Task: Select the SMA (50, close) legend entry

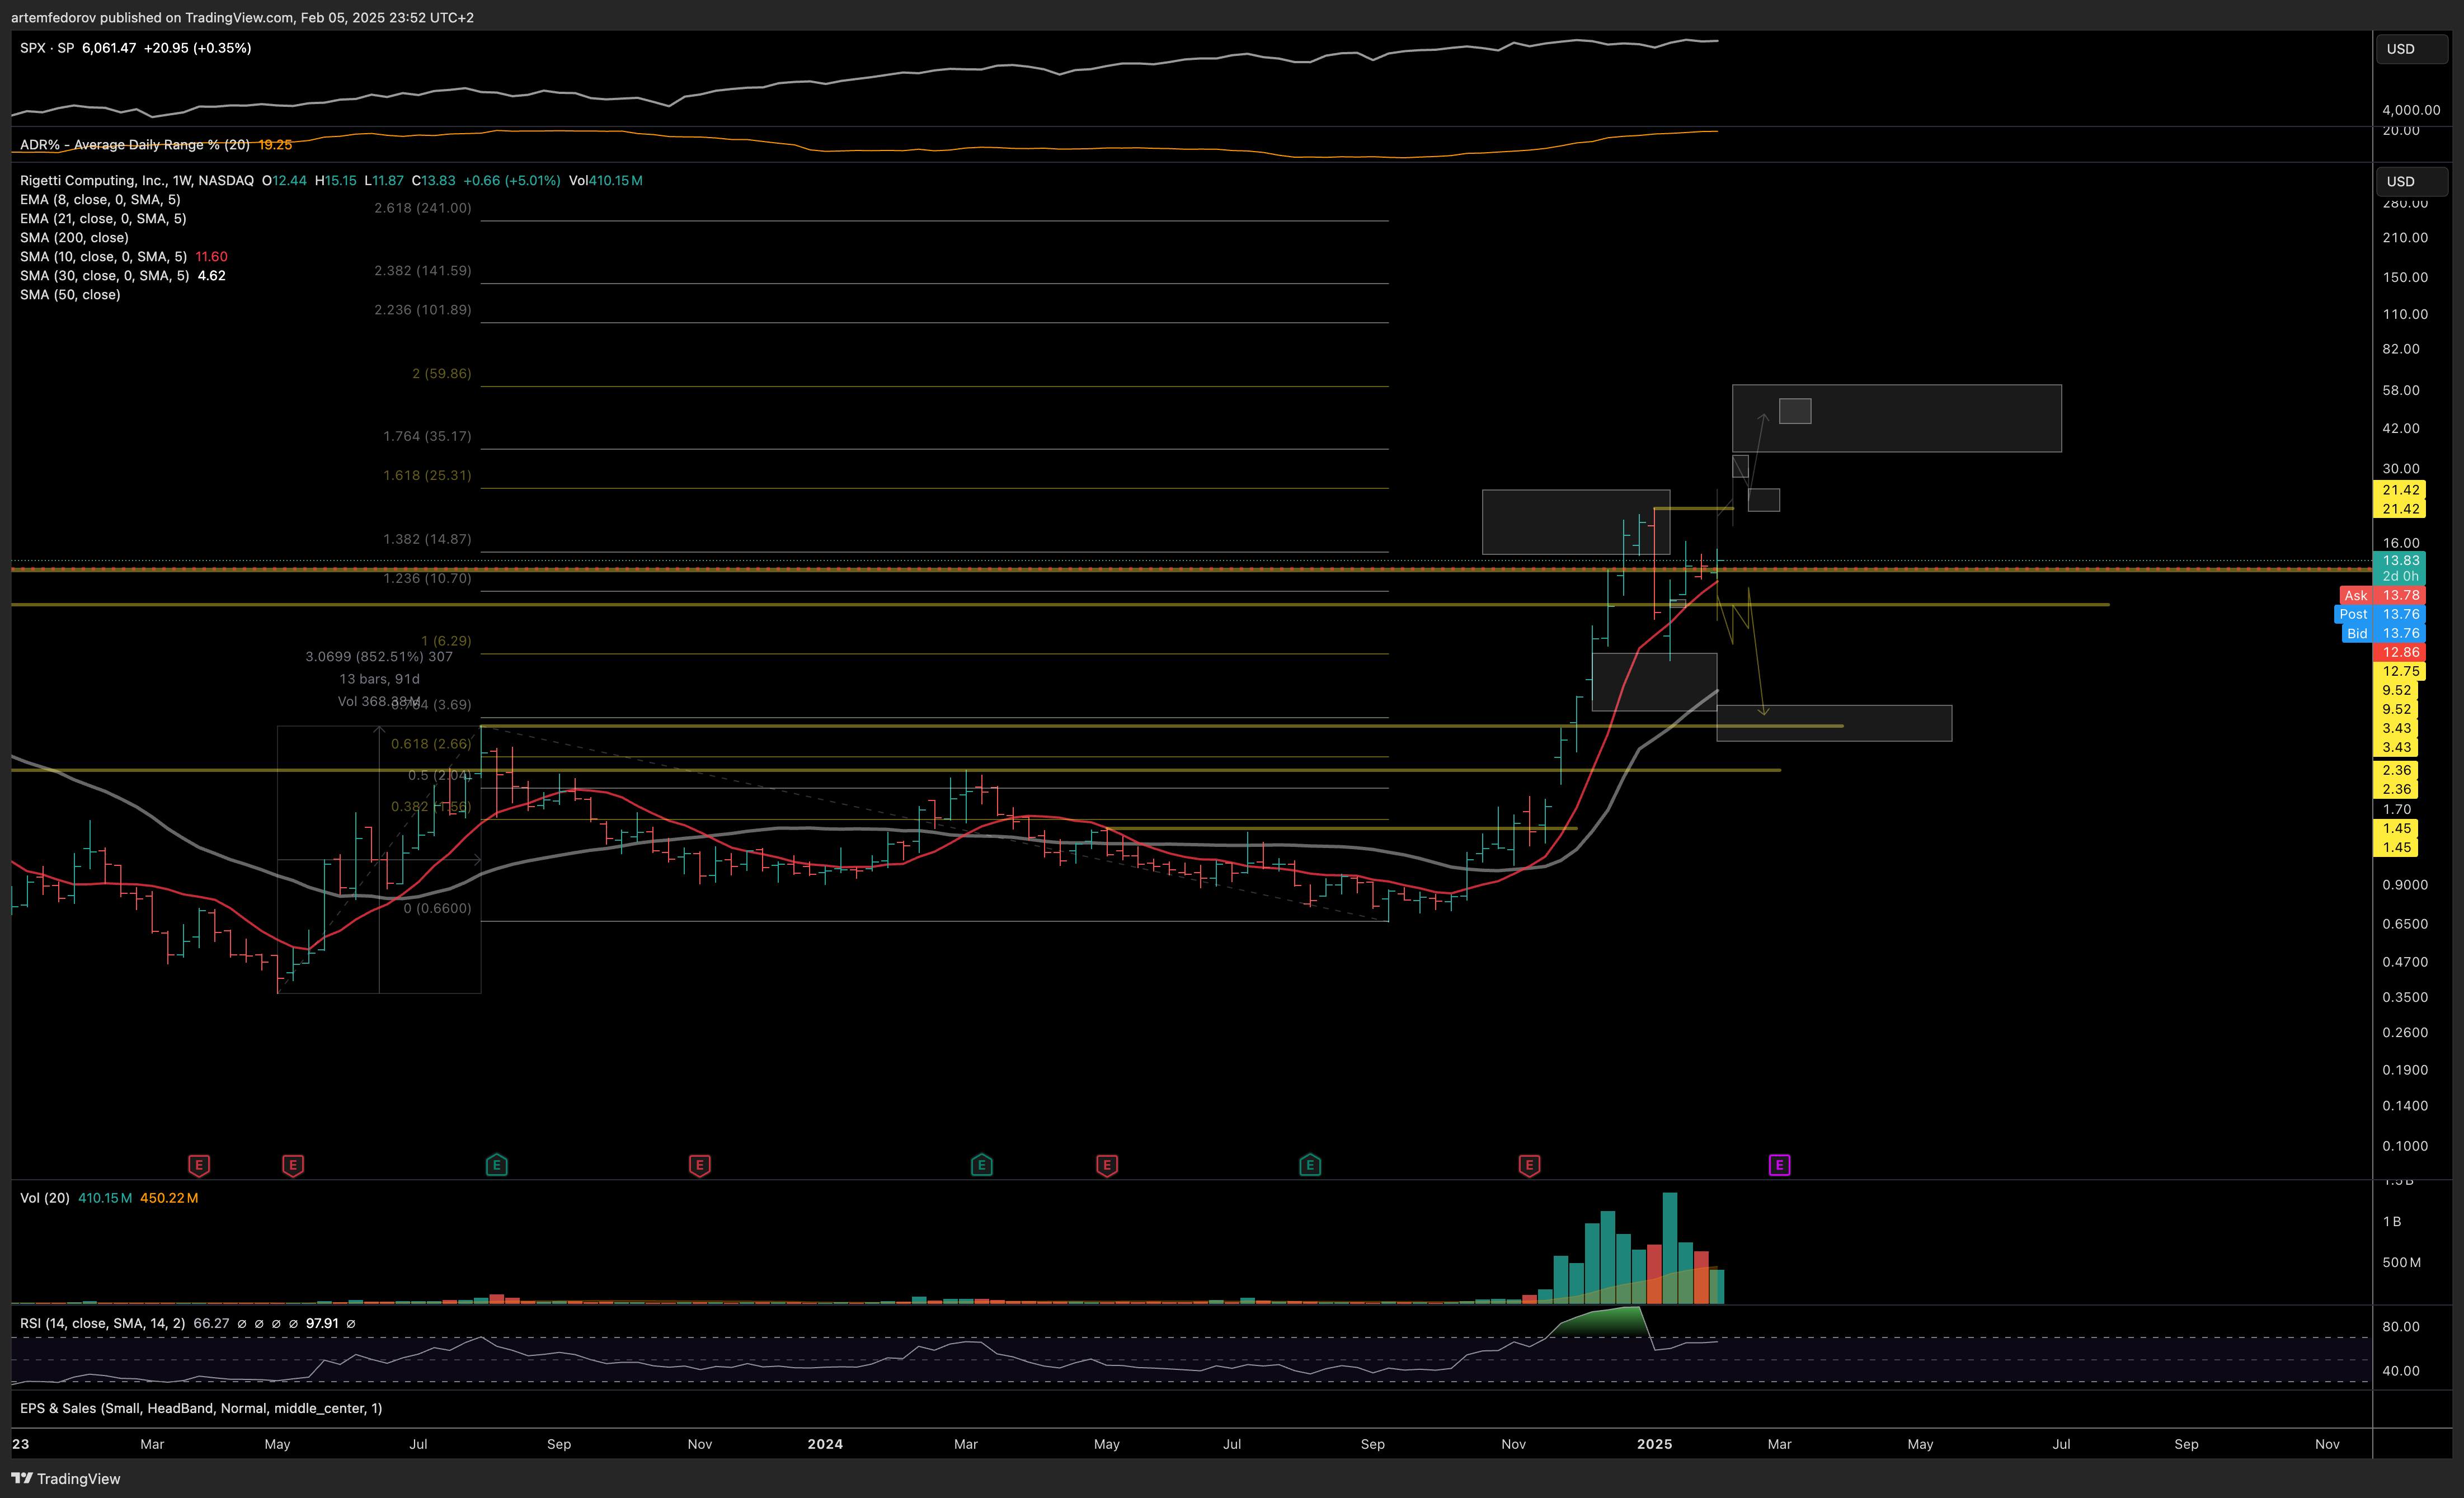Action: 70,294
